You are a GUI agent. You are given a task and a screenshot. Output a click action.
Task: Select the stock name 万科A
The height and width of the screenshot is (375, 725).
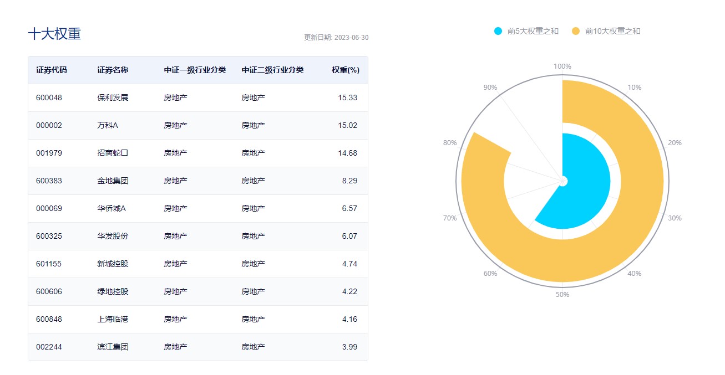point(108,125)
